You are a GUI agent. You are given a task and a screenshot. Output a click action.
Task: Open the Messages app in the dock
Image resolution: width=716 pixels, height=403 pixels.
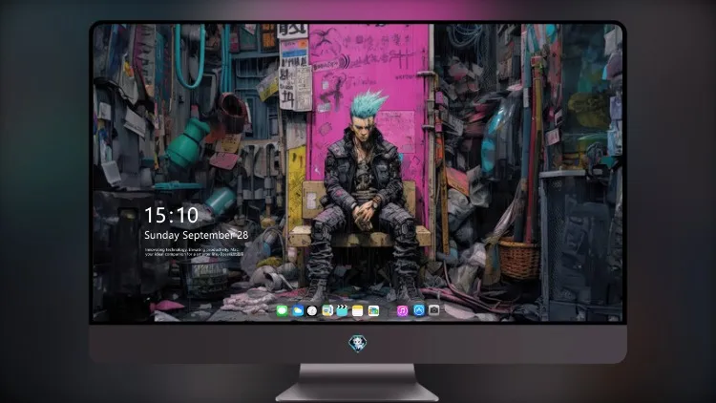283,311
